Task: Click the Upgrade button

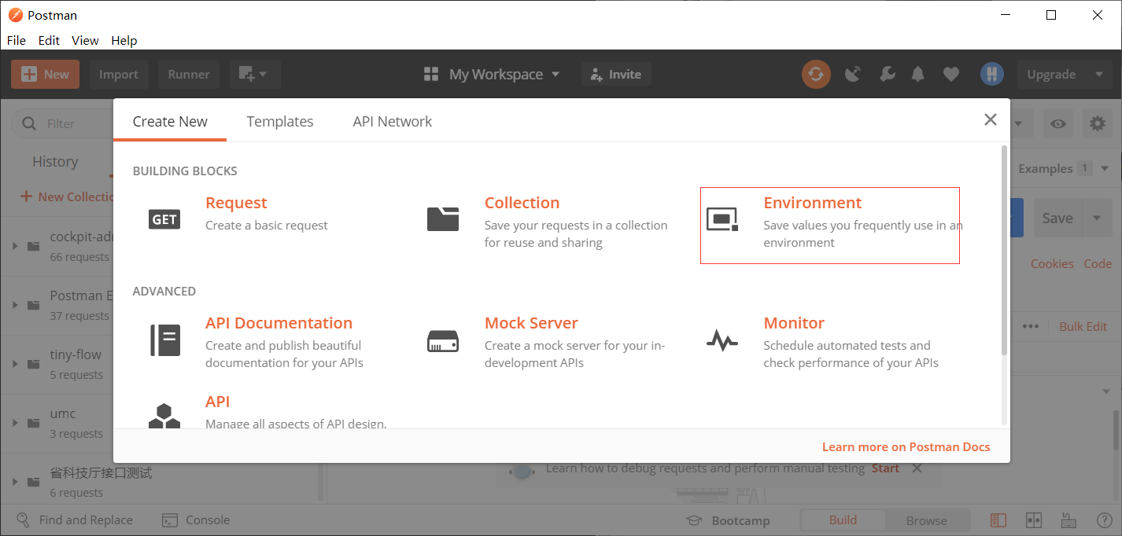Action: point(1051,75)
